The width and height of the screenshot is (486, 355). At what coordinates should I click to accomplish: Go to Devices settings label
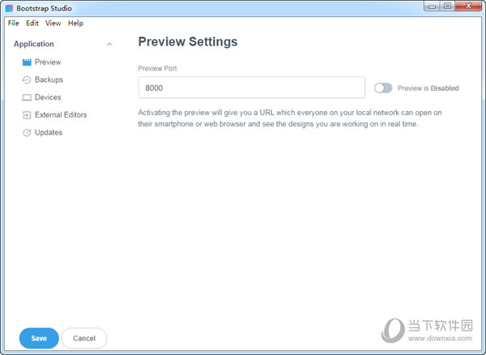pos(48,97)
